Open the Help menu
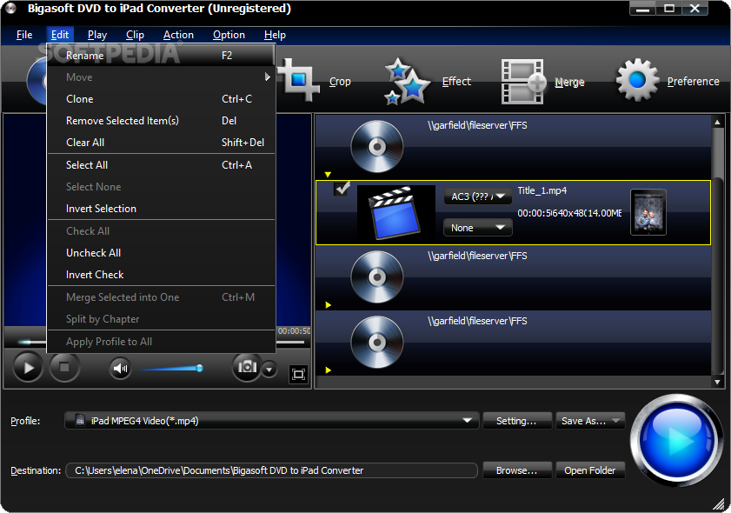Image resolution: width=731 pixels, height=513 pixels. (x=275, y=35)
